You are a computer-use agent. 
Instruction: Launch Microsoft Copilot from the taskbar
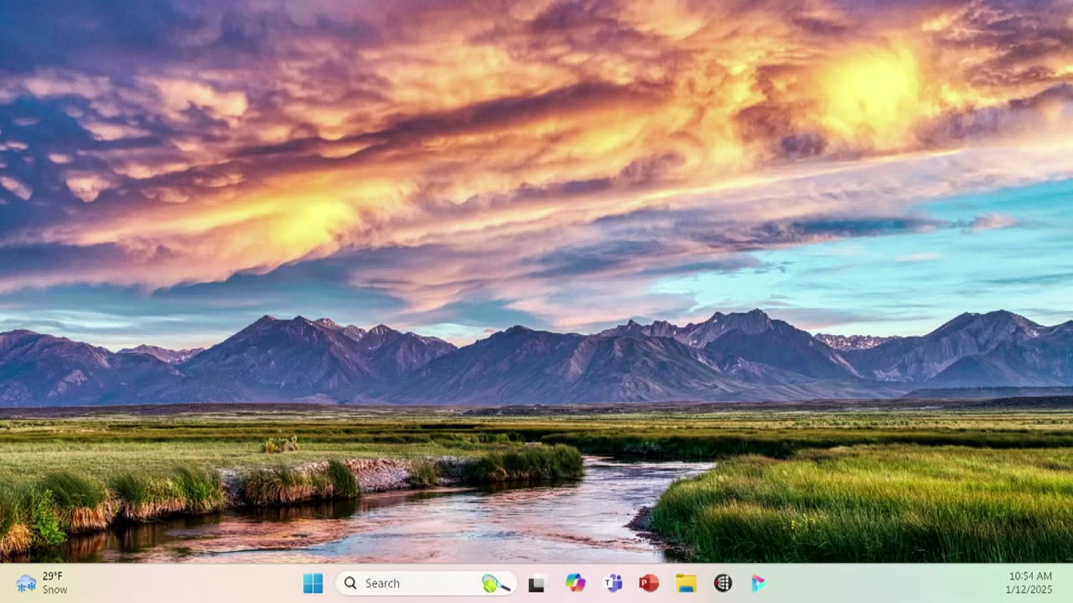pyautogui.click(x=575, y=583)
